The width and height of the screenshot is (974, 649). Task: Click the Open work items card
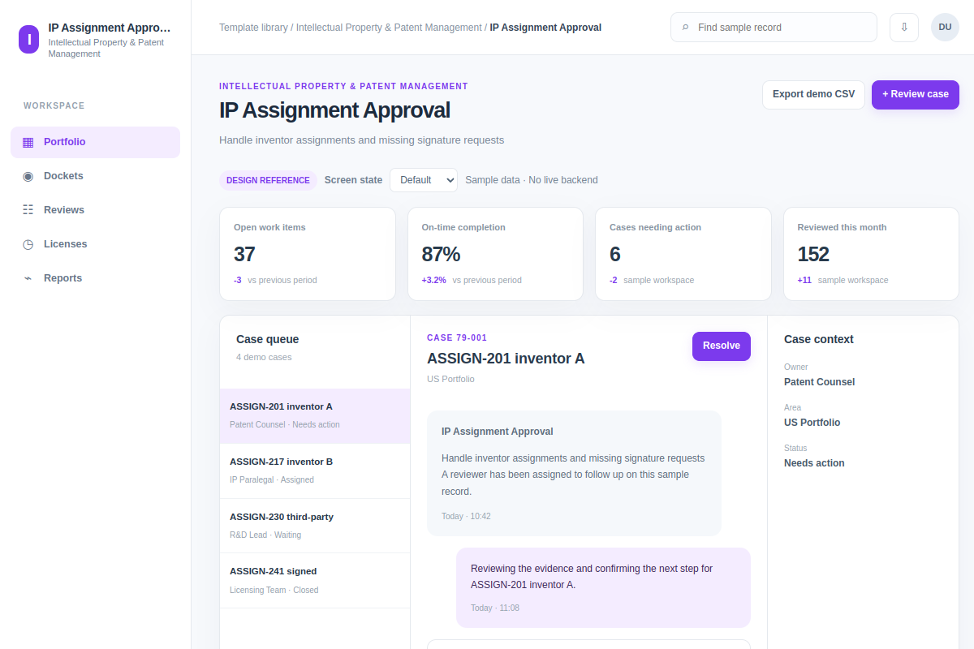pos(308,254)
